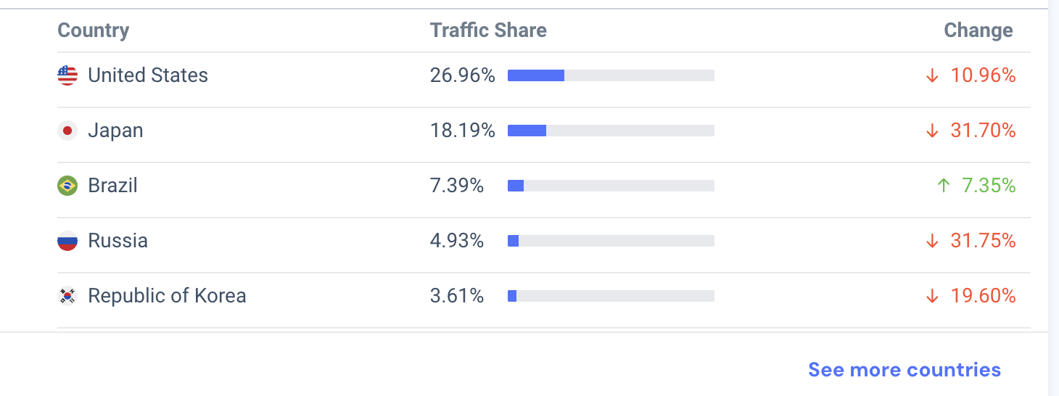Select the Republic of Korea country name
The image size is (1059, 396).
[167, 296]
